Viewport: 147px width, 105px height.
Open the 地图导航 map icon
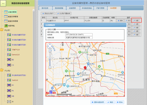point(6,26)
